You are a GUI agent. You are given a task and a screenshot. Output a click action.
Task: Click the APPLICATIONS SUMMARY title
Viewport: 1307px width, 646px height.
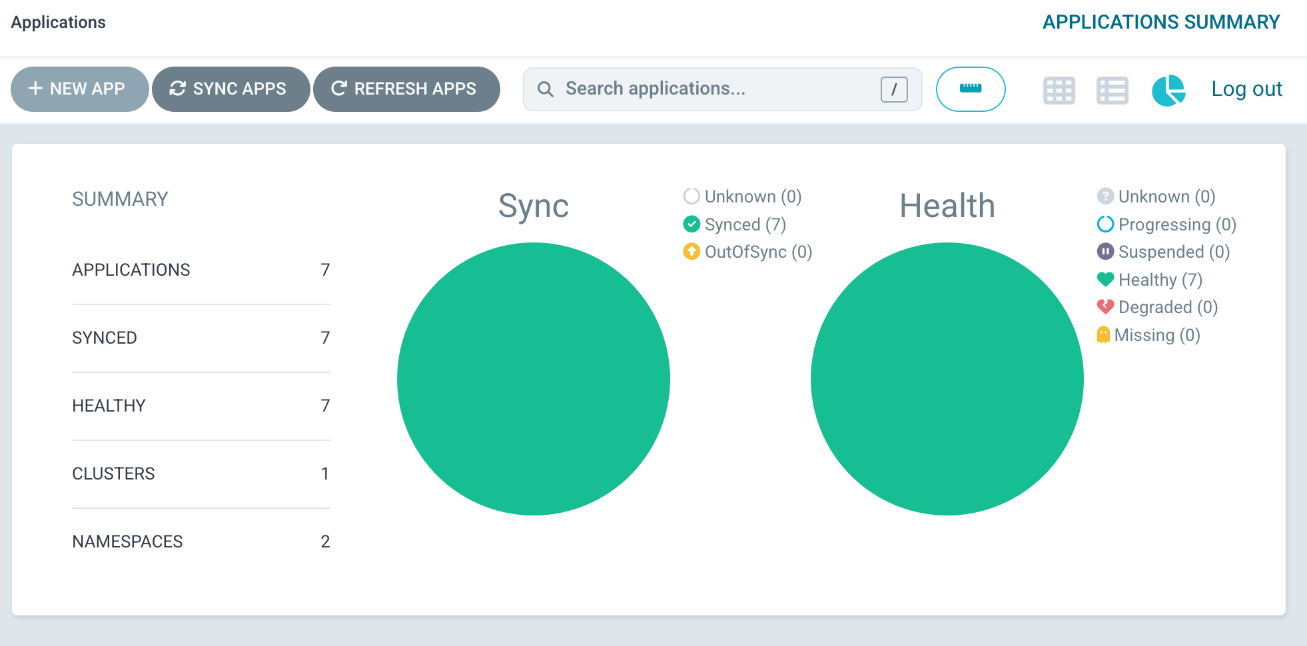[x=1161, y=22]
